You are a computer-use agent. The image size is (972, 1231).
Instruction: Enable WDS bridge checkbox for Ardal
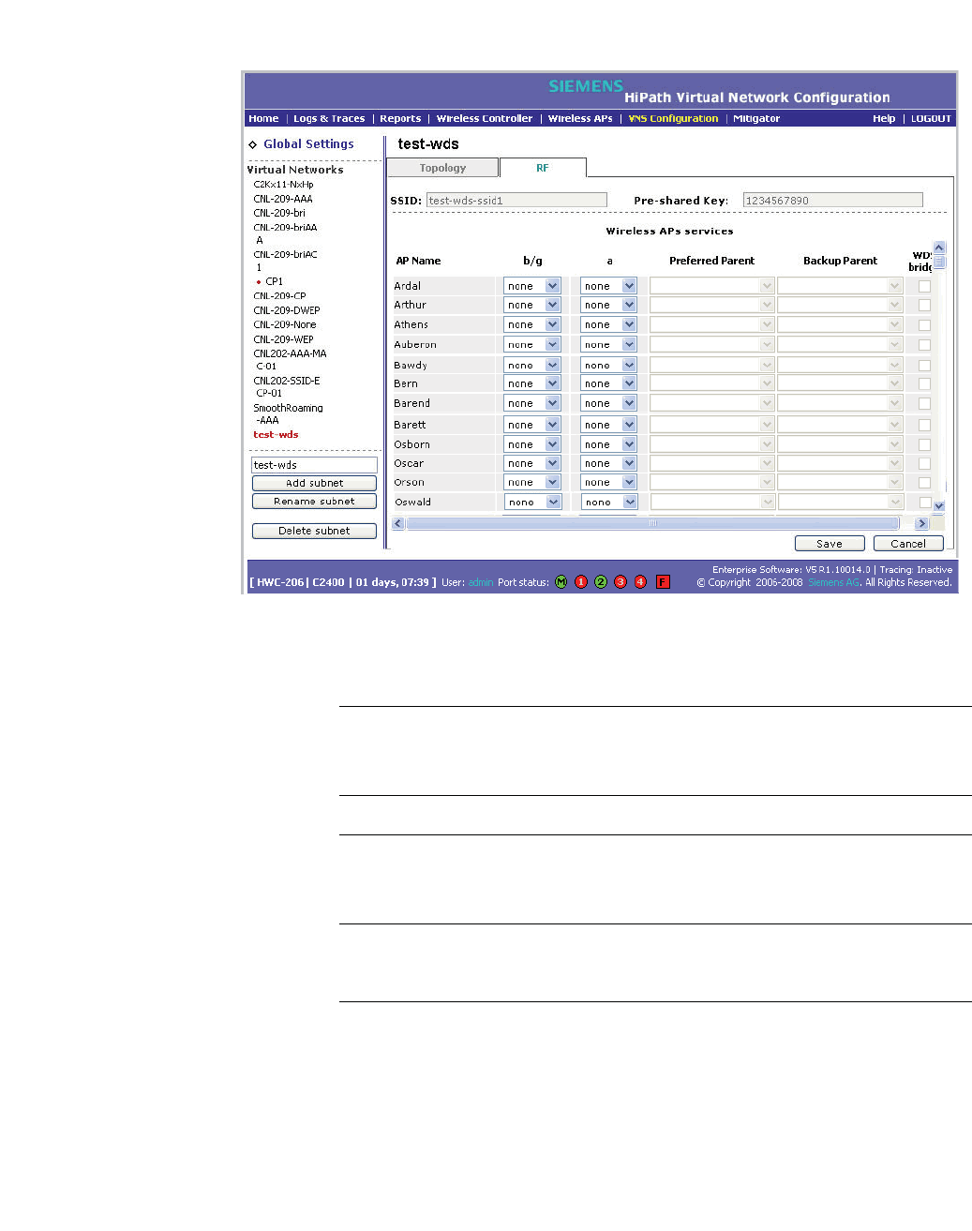pos(924,286)
